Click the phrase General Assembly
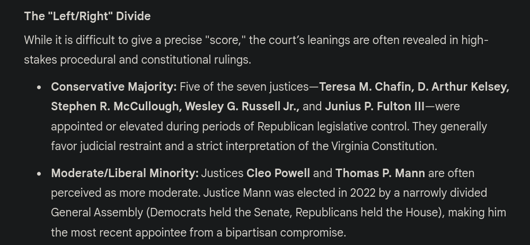Screen dimensions: 530x245 coord(97,213)
